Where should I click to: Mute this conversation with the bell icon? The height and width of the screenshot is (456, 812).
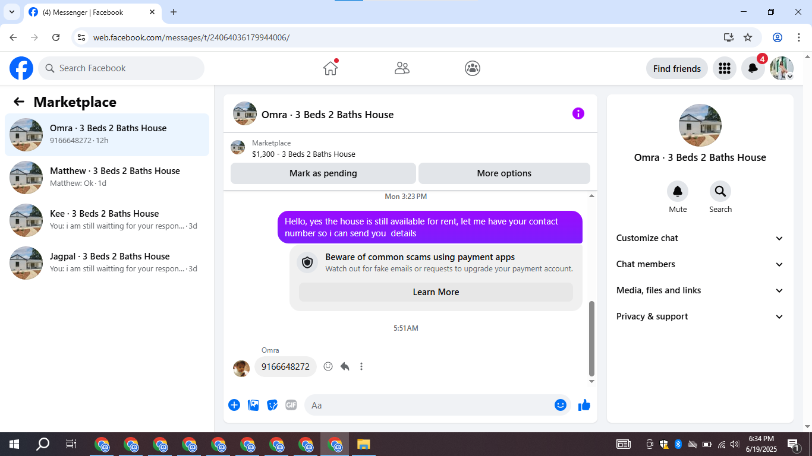678,191
